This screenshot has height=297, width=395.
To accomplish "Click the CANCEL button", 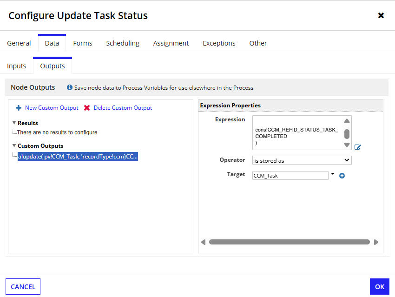I will click(x=23, y=287).
